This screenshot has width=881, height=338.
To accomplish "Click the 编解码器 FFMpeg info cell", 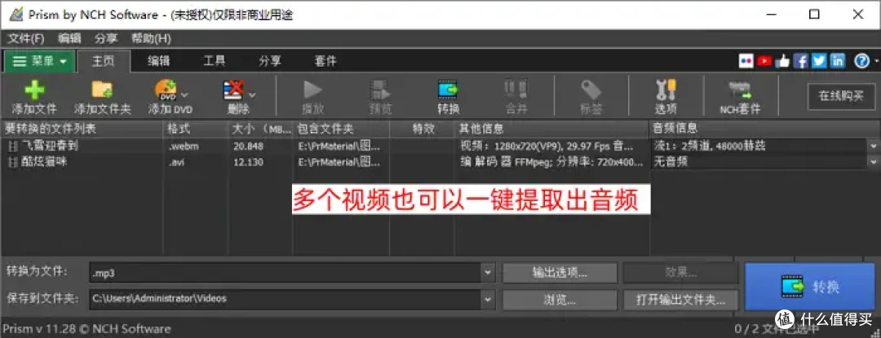I will [x=551, y=162].
